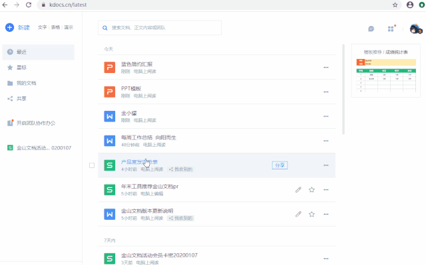Screen dimensions: 426x265
Task: Click the 我收到的 tag on 金山文档版本更新说明
Action: click(x=180, y=218)
